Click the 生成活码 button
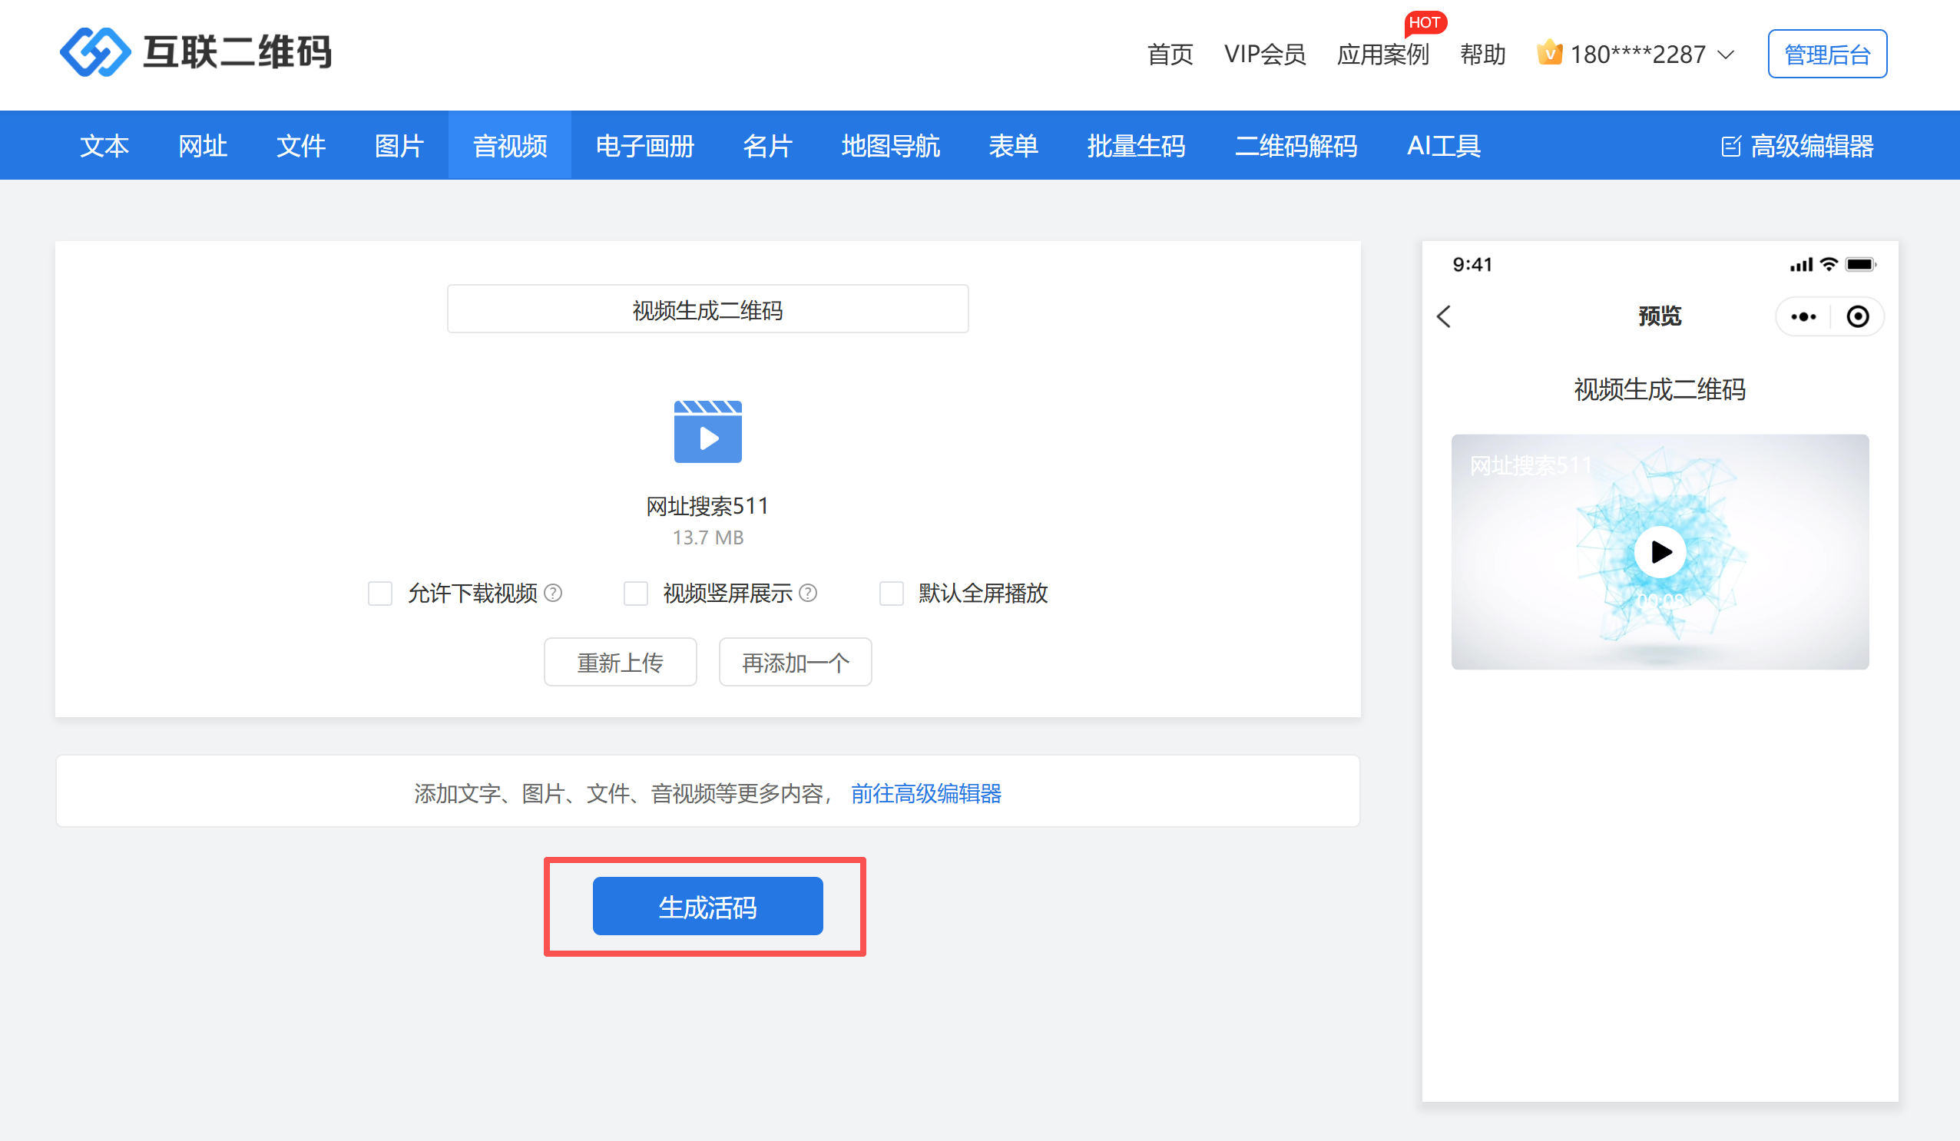Viewport: 1960px width, 1141px height. point(707,906)
